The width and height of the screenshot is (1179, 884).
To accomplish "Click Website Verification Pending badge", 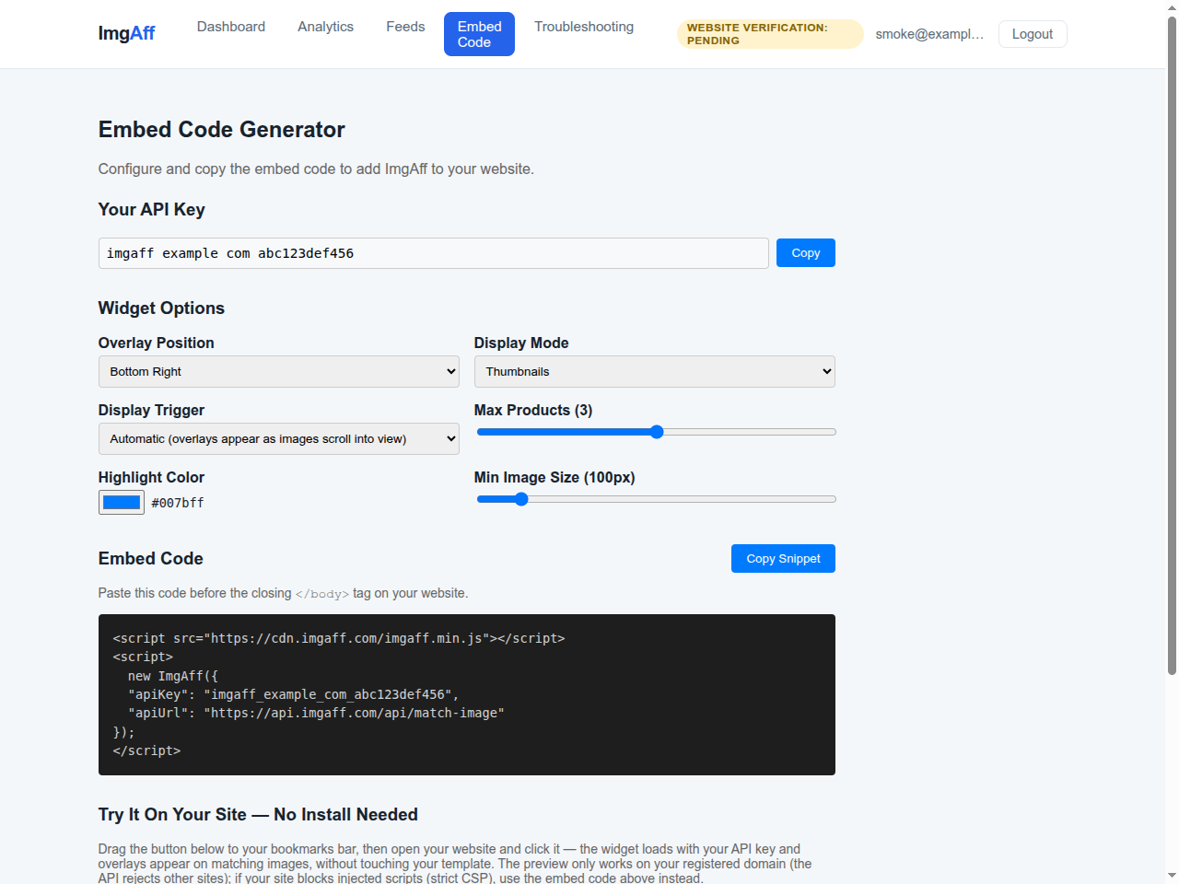I will pyautogui.click(x=770, y=34).
